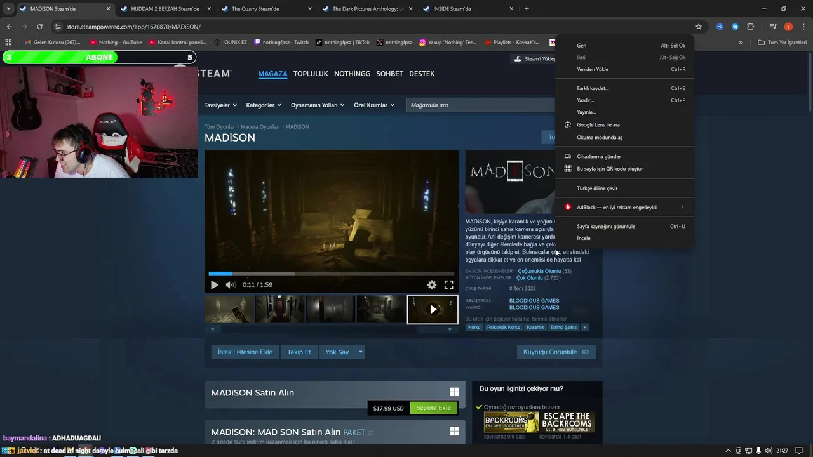This screenshot has width=813, height=457.
Task: Show hidden system tray icons chevron
Action: pyautogui.click(x=728, y=451)
